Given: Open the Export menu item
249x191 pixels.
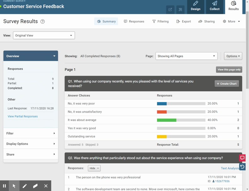Looking at the screenshot, I should click(x=183, y=21).
